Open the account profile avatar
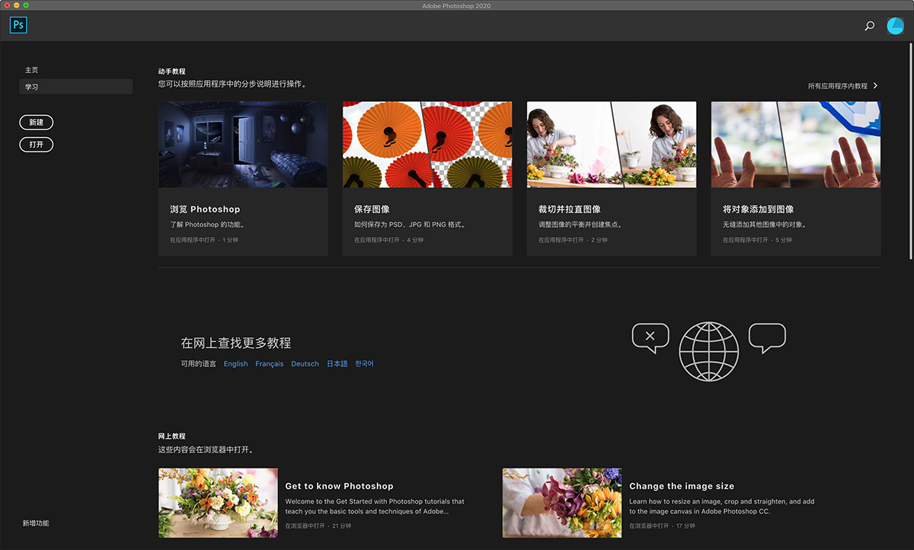The image size is (914, 550). point(895,26)
